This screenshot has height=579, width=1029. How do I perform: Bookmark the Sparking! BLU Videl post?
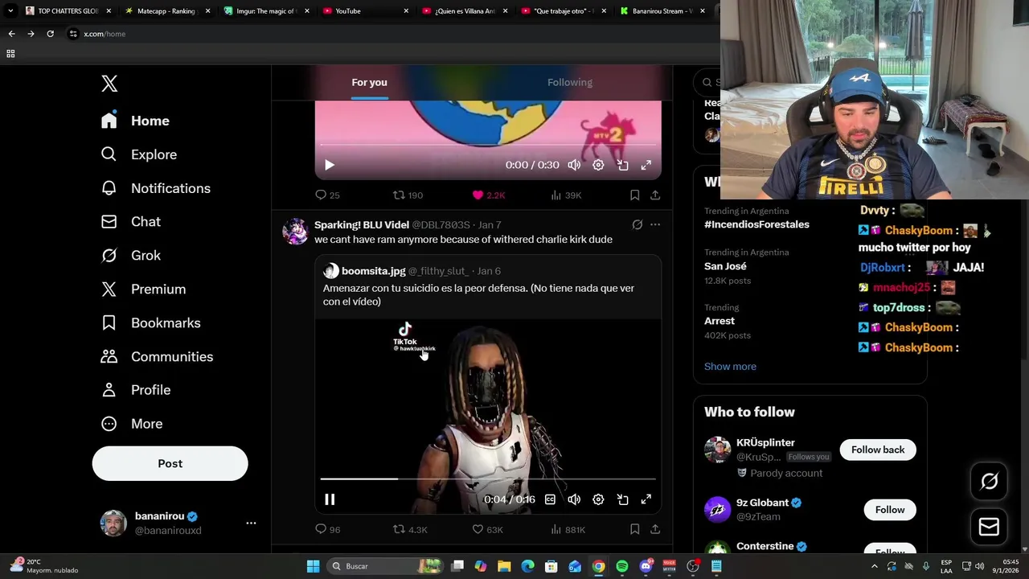634,530
